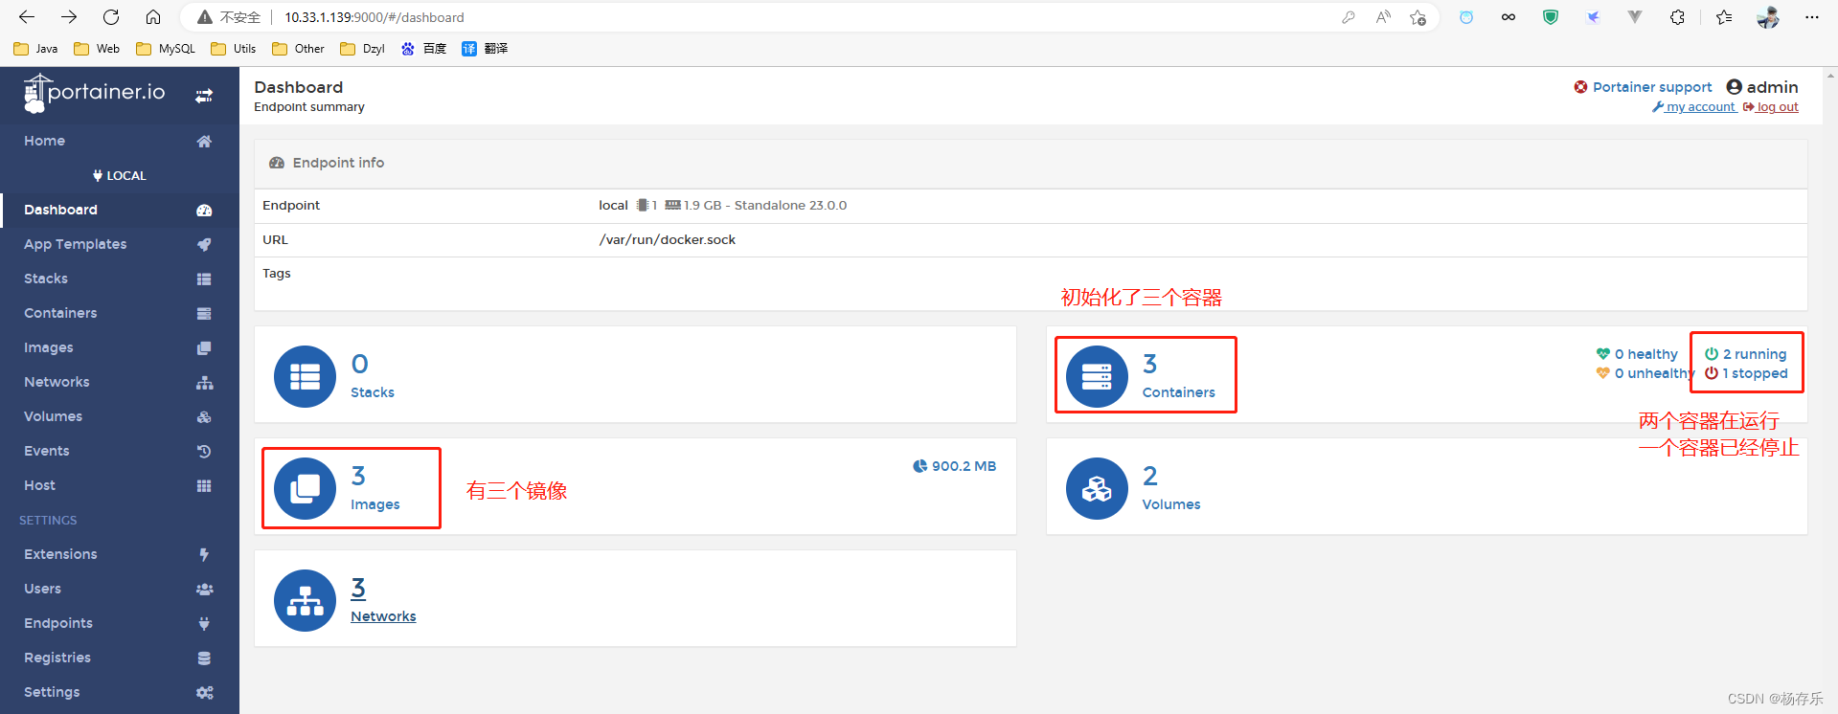Click the Stacks list icon in the sidebar
This screenshot has width=1838, height=714.
coord(204,279)
